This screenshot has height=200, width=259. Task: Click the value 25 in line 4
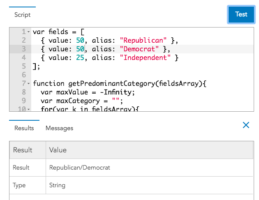click(x=79, y=58)
